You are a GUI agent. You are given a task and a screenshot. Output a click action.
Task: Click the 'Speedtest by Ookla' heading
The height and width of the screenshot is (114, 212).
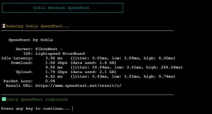pyautogui.click(x=30, y=40)
